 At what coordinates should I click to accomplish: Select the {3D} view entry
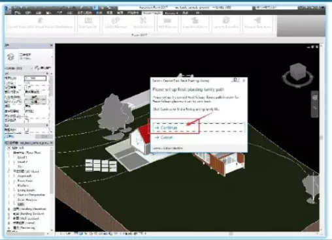pyautogui.click(x=21, y=204)
